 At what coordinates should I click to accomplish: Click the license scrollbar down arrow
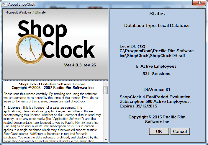click(x=106, y=140)
